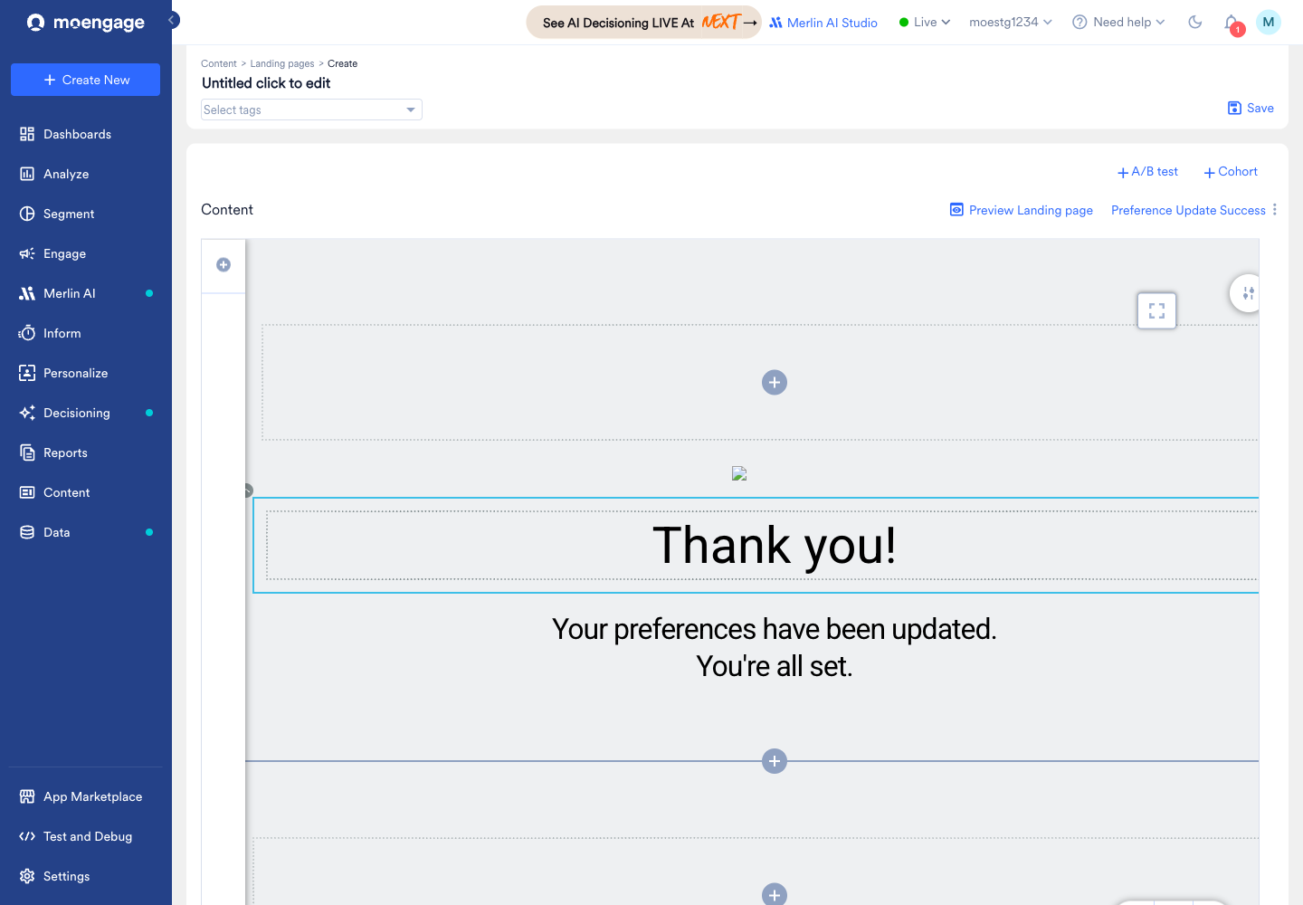Image resolution: width=1303 pixels, height=905 pixels.
Task: Click the Inform clock icon
Action: (27, 333)
